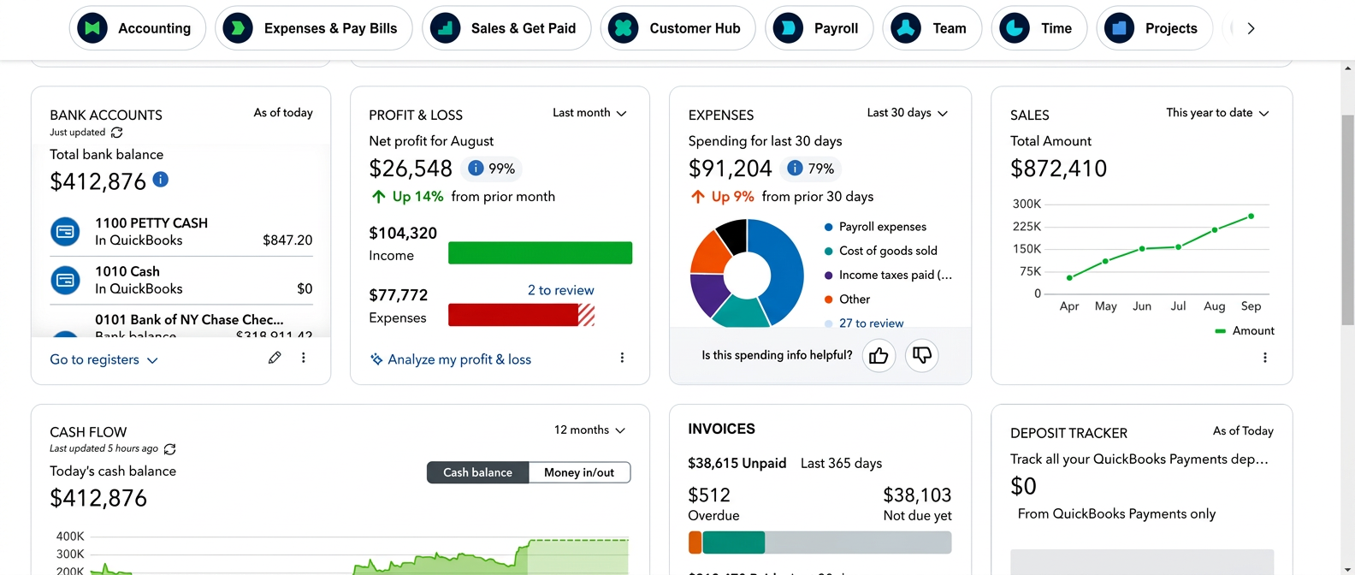The width and height of the screenshot is (1355, 575).
Task: Open Sales card options menu
Action: click(1265, 358)
